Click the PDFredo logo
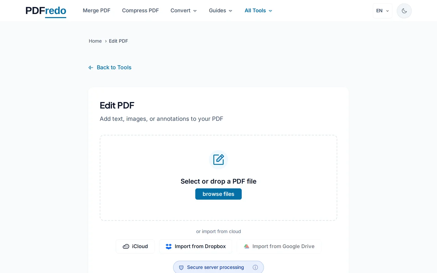 pyautogui.click(x=46, y=11)
